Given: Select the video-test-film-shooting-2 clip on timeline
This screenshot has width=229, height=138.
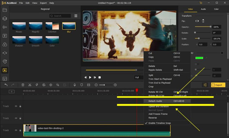Looking at the screenshot, I should (x=97, y=130).
